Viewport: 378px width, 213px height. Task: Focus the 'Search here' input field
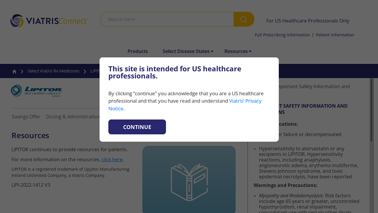[x=167, y=19]
